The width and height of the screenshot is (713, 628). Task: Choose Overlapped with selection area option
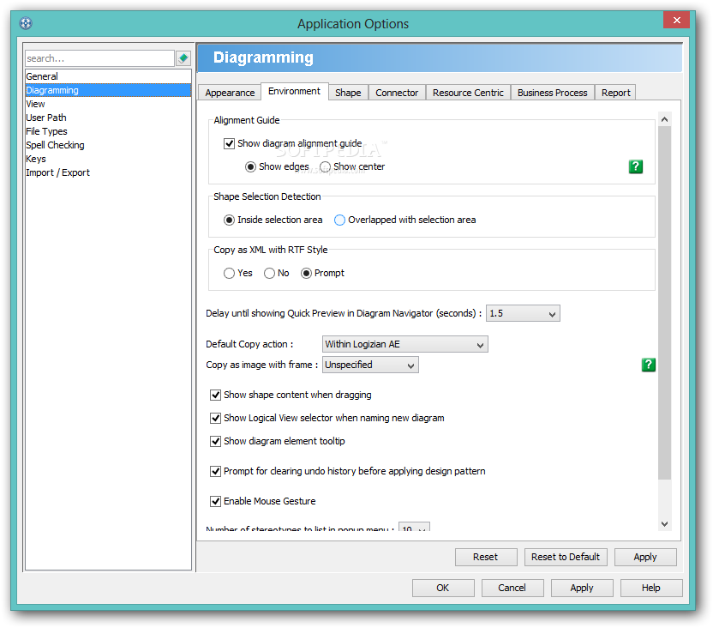coord(339,220)
